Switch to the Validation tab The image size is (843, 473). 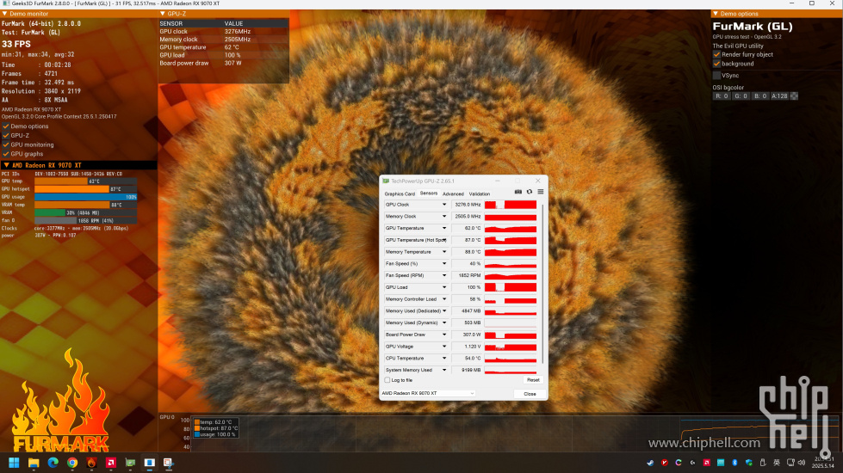479,193
